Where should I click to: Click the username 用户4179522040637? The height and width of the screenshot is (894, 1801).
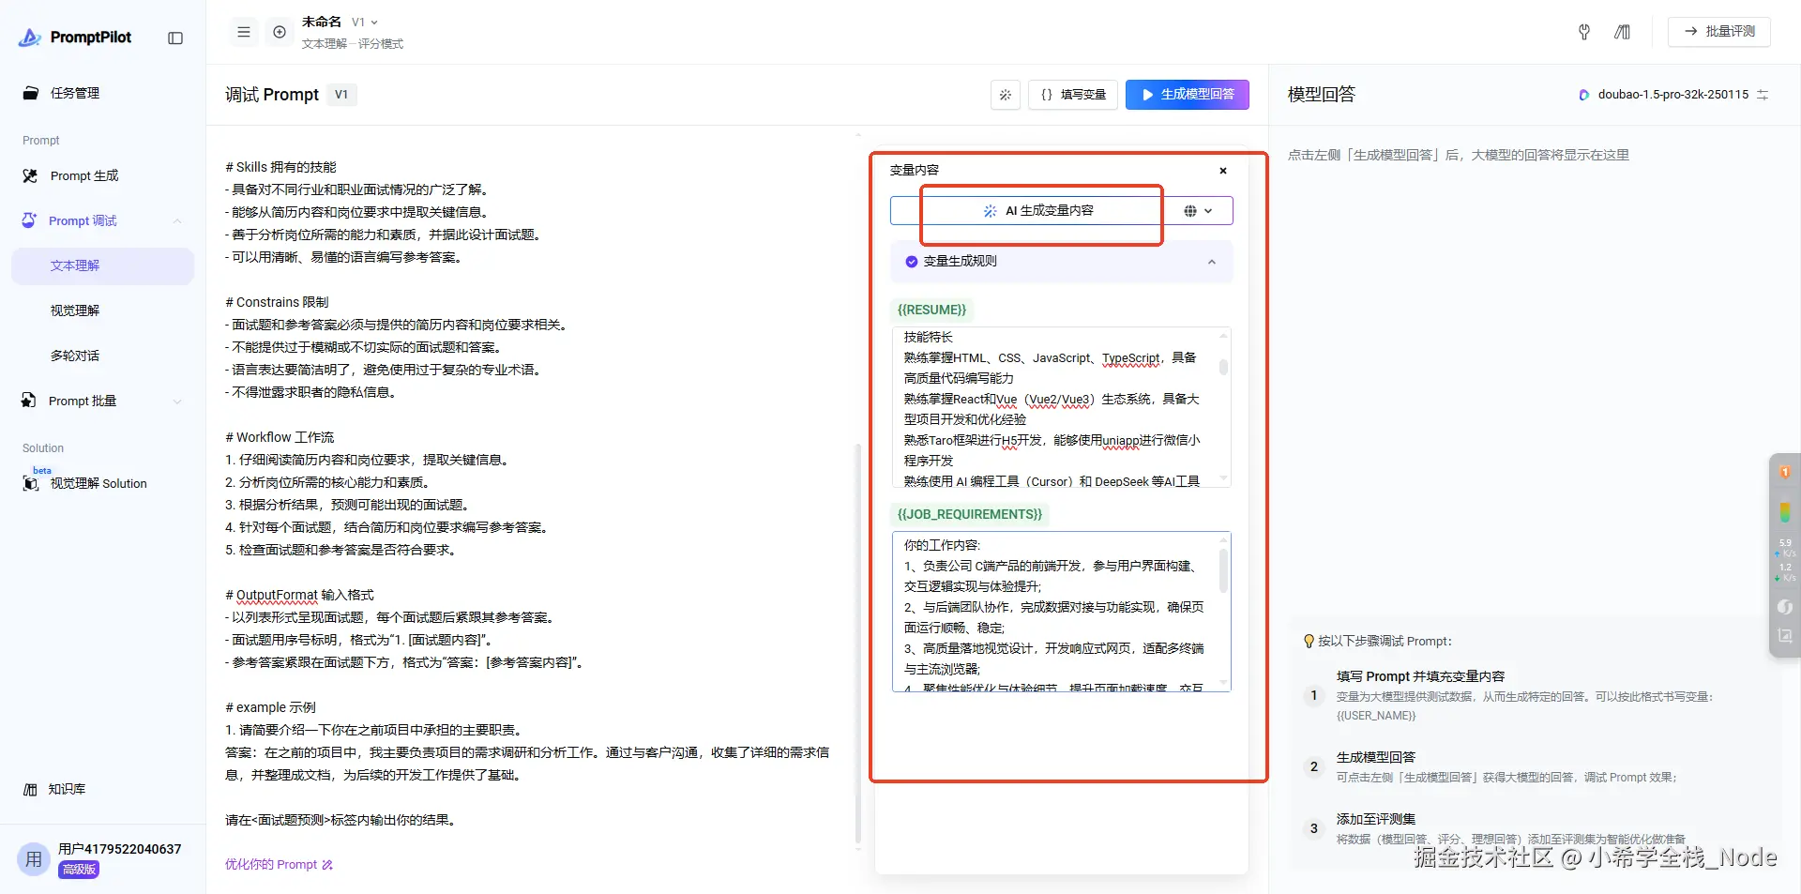click(x=120, y=849)
